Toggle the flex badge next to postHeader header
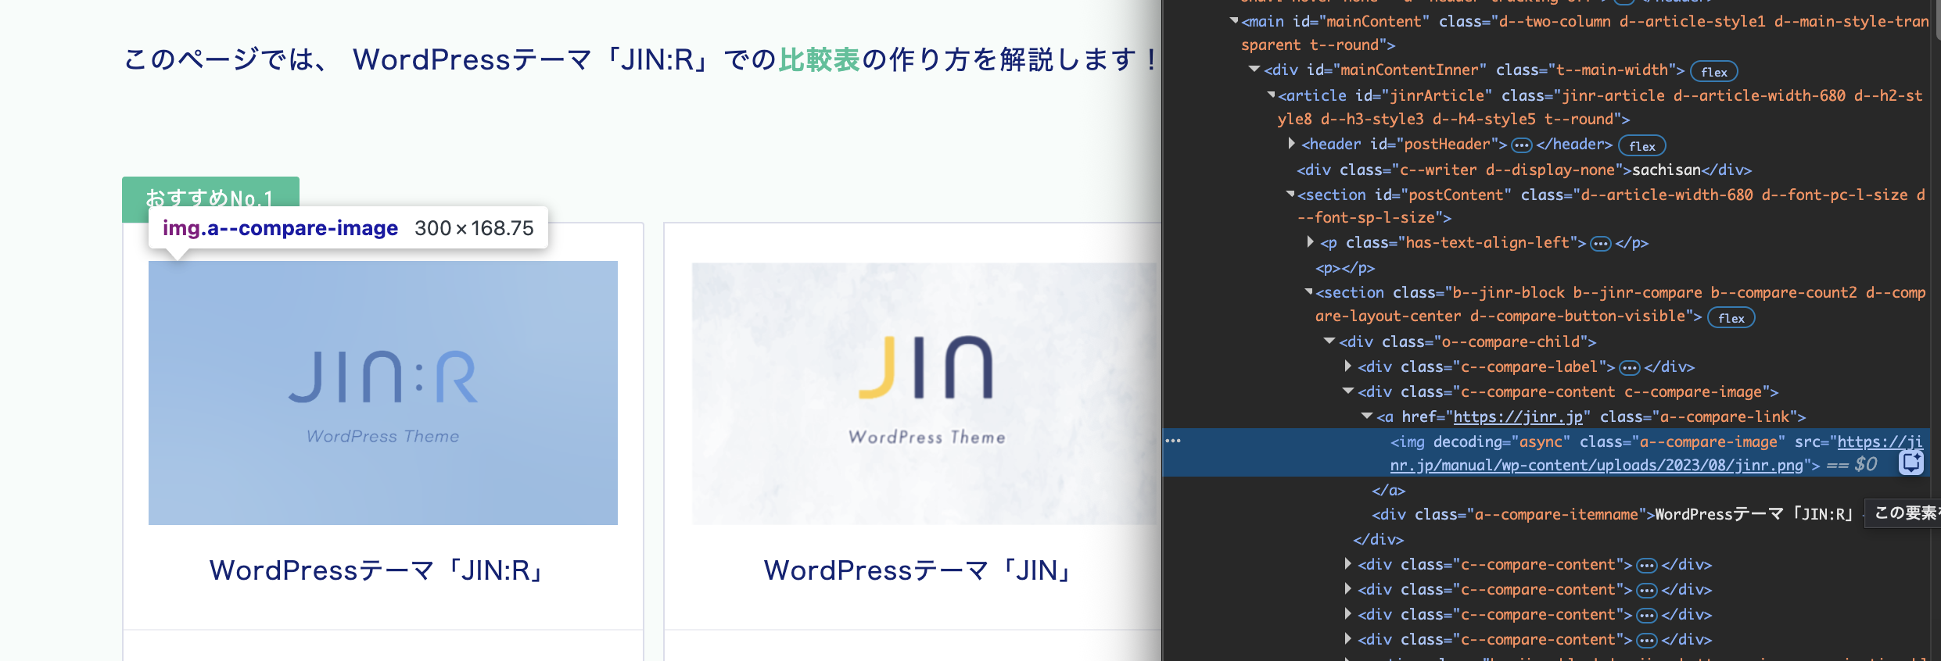 [x=1641, y=146]
